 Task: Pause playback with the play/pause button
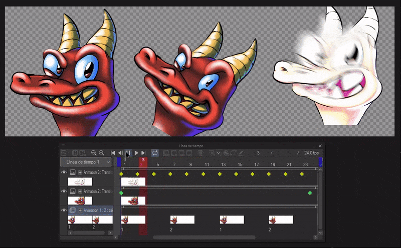coord(128,153)
